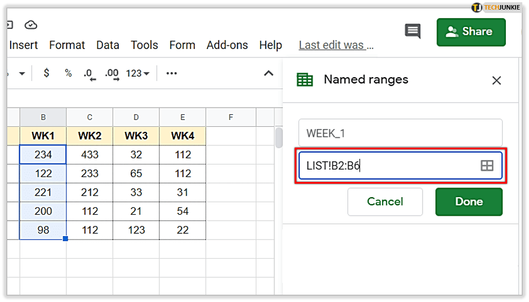
Task: Open the more toolbar options ellipsis
Action: pos(172,73)
